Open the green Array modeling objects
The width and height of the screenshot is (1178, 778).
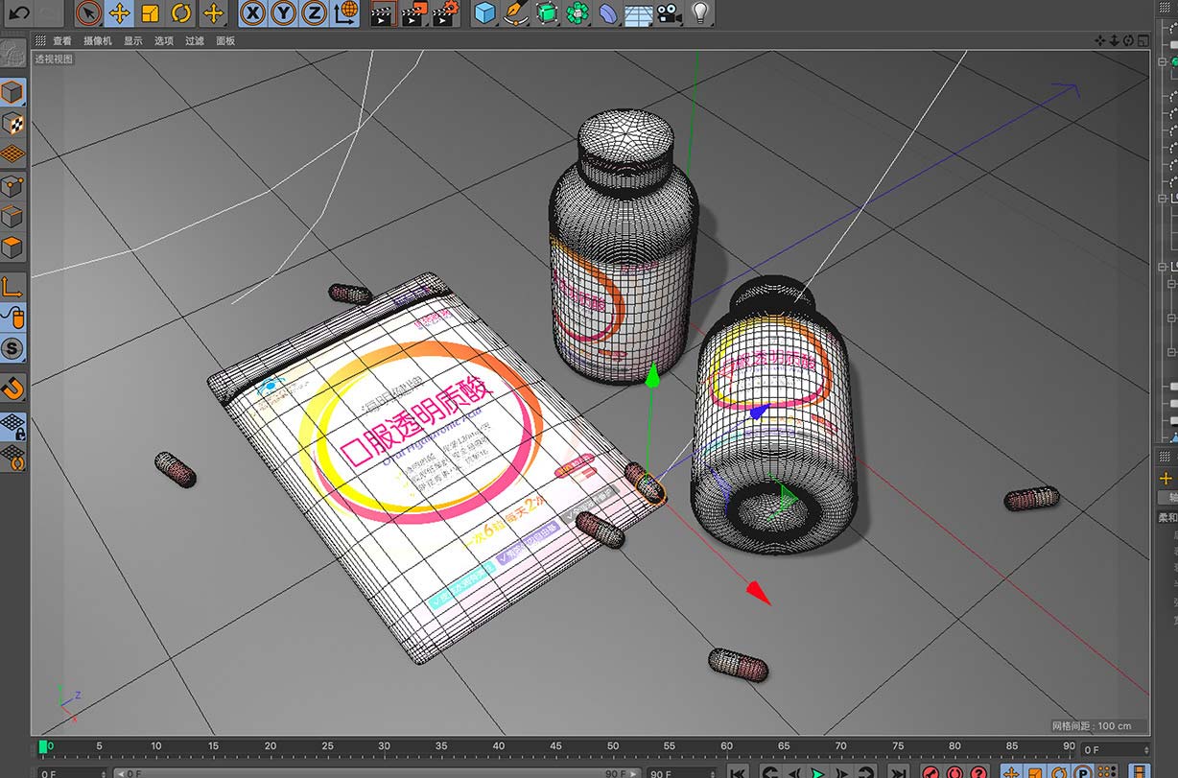click(x=577, y=12)
